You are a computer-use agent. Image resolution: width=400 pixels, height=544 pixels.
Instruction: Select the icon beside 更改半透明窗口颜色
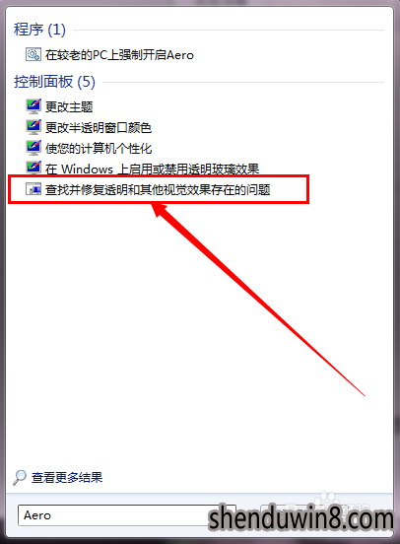33,127
